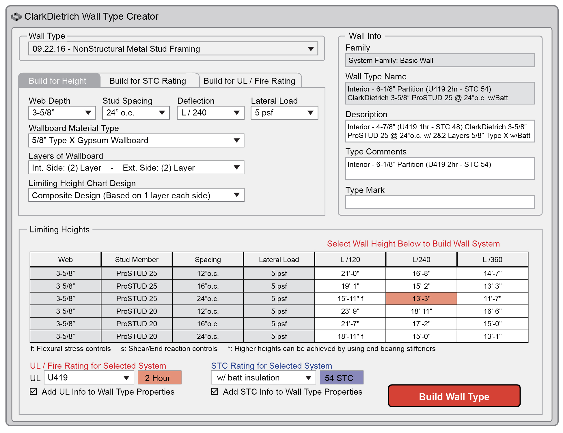Click the ClarkDietrich logo icon

click(x=16, y=17)
